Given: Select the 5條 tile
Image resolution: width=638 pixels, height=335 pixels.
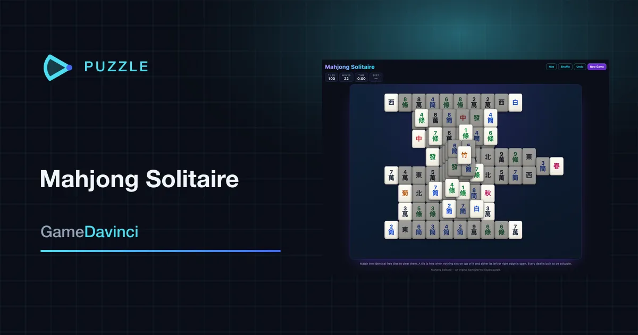Looking at the screenshot, I should (419, 212).
